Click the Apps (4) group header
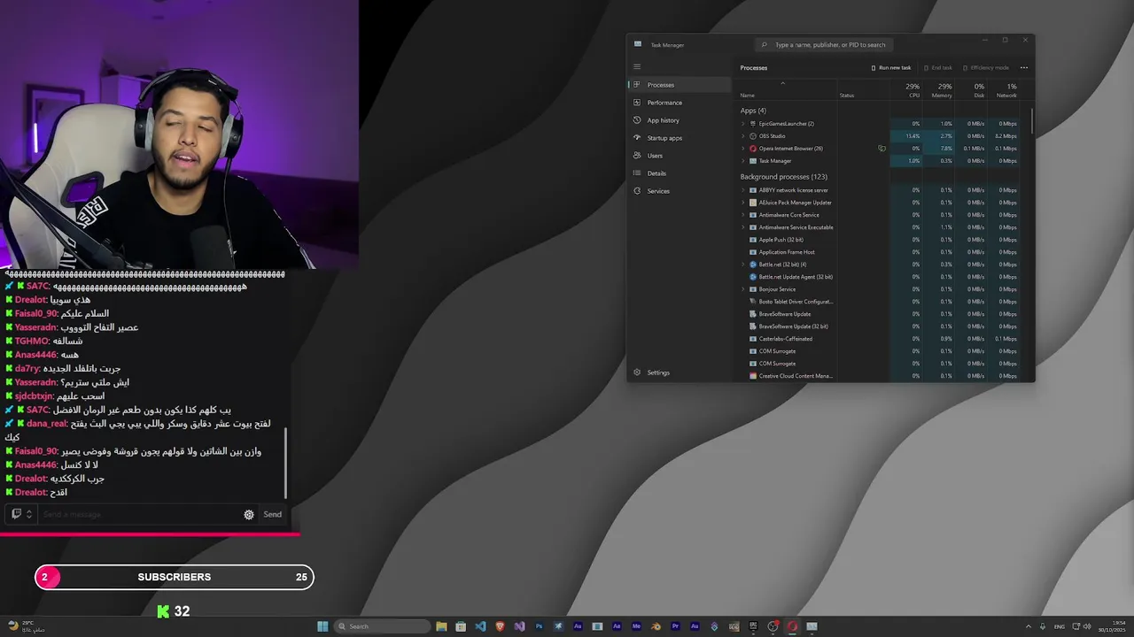1134x637 pixels. tap(753, 111)
